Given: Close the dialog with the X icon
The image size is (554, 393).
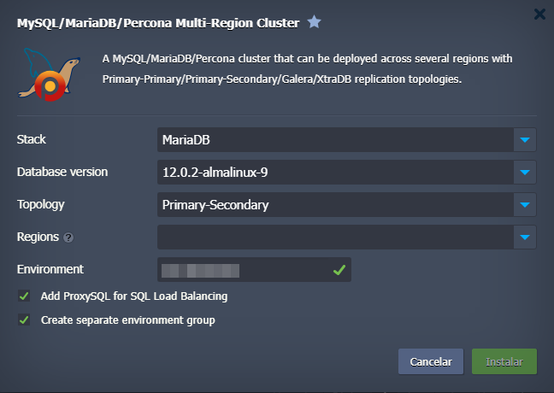Looking at the screenshot, I should click(x=539, y=14).
